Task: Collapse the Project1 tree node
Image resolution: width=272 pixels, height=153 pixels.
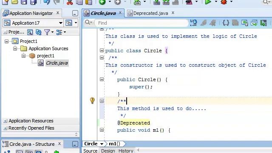Action: pyautogui.click(x=6, y=41)
